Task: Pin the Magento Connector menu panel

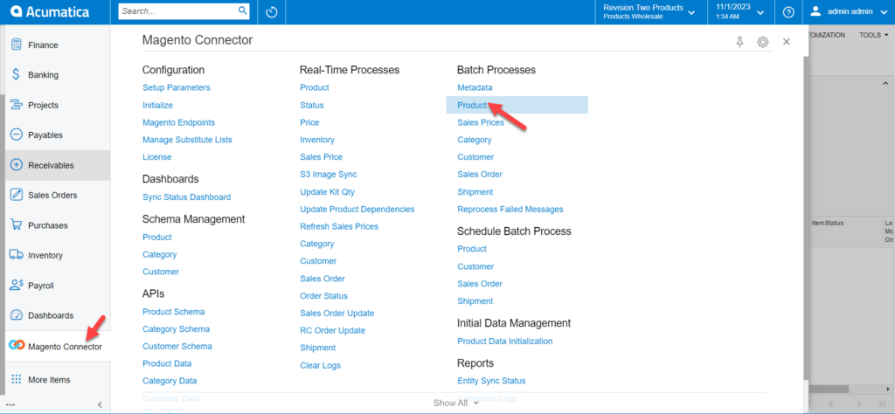Action: pos(739,42)
